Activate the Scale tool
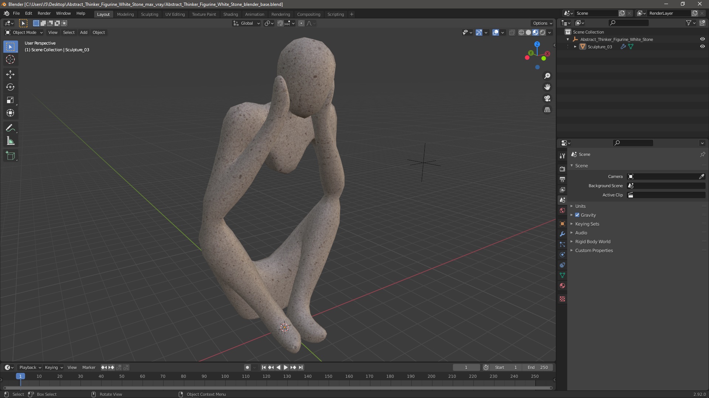This screenshot has height=398, width=709. (10, 100)
